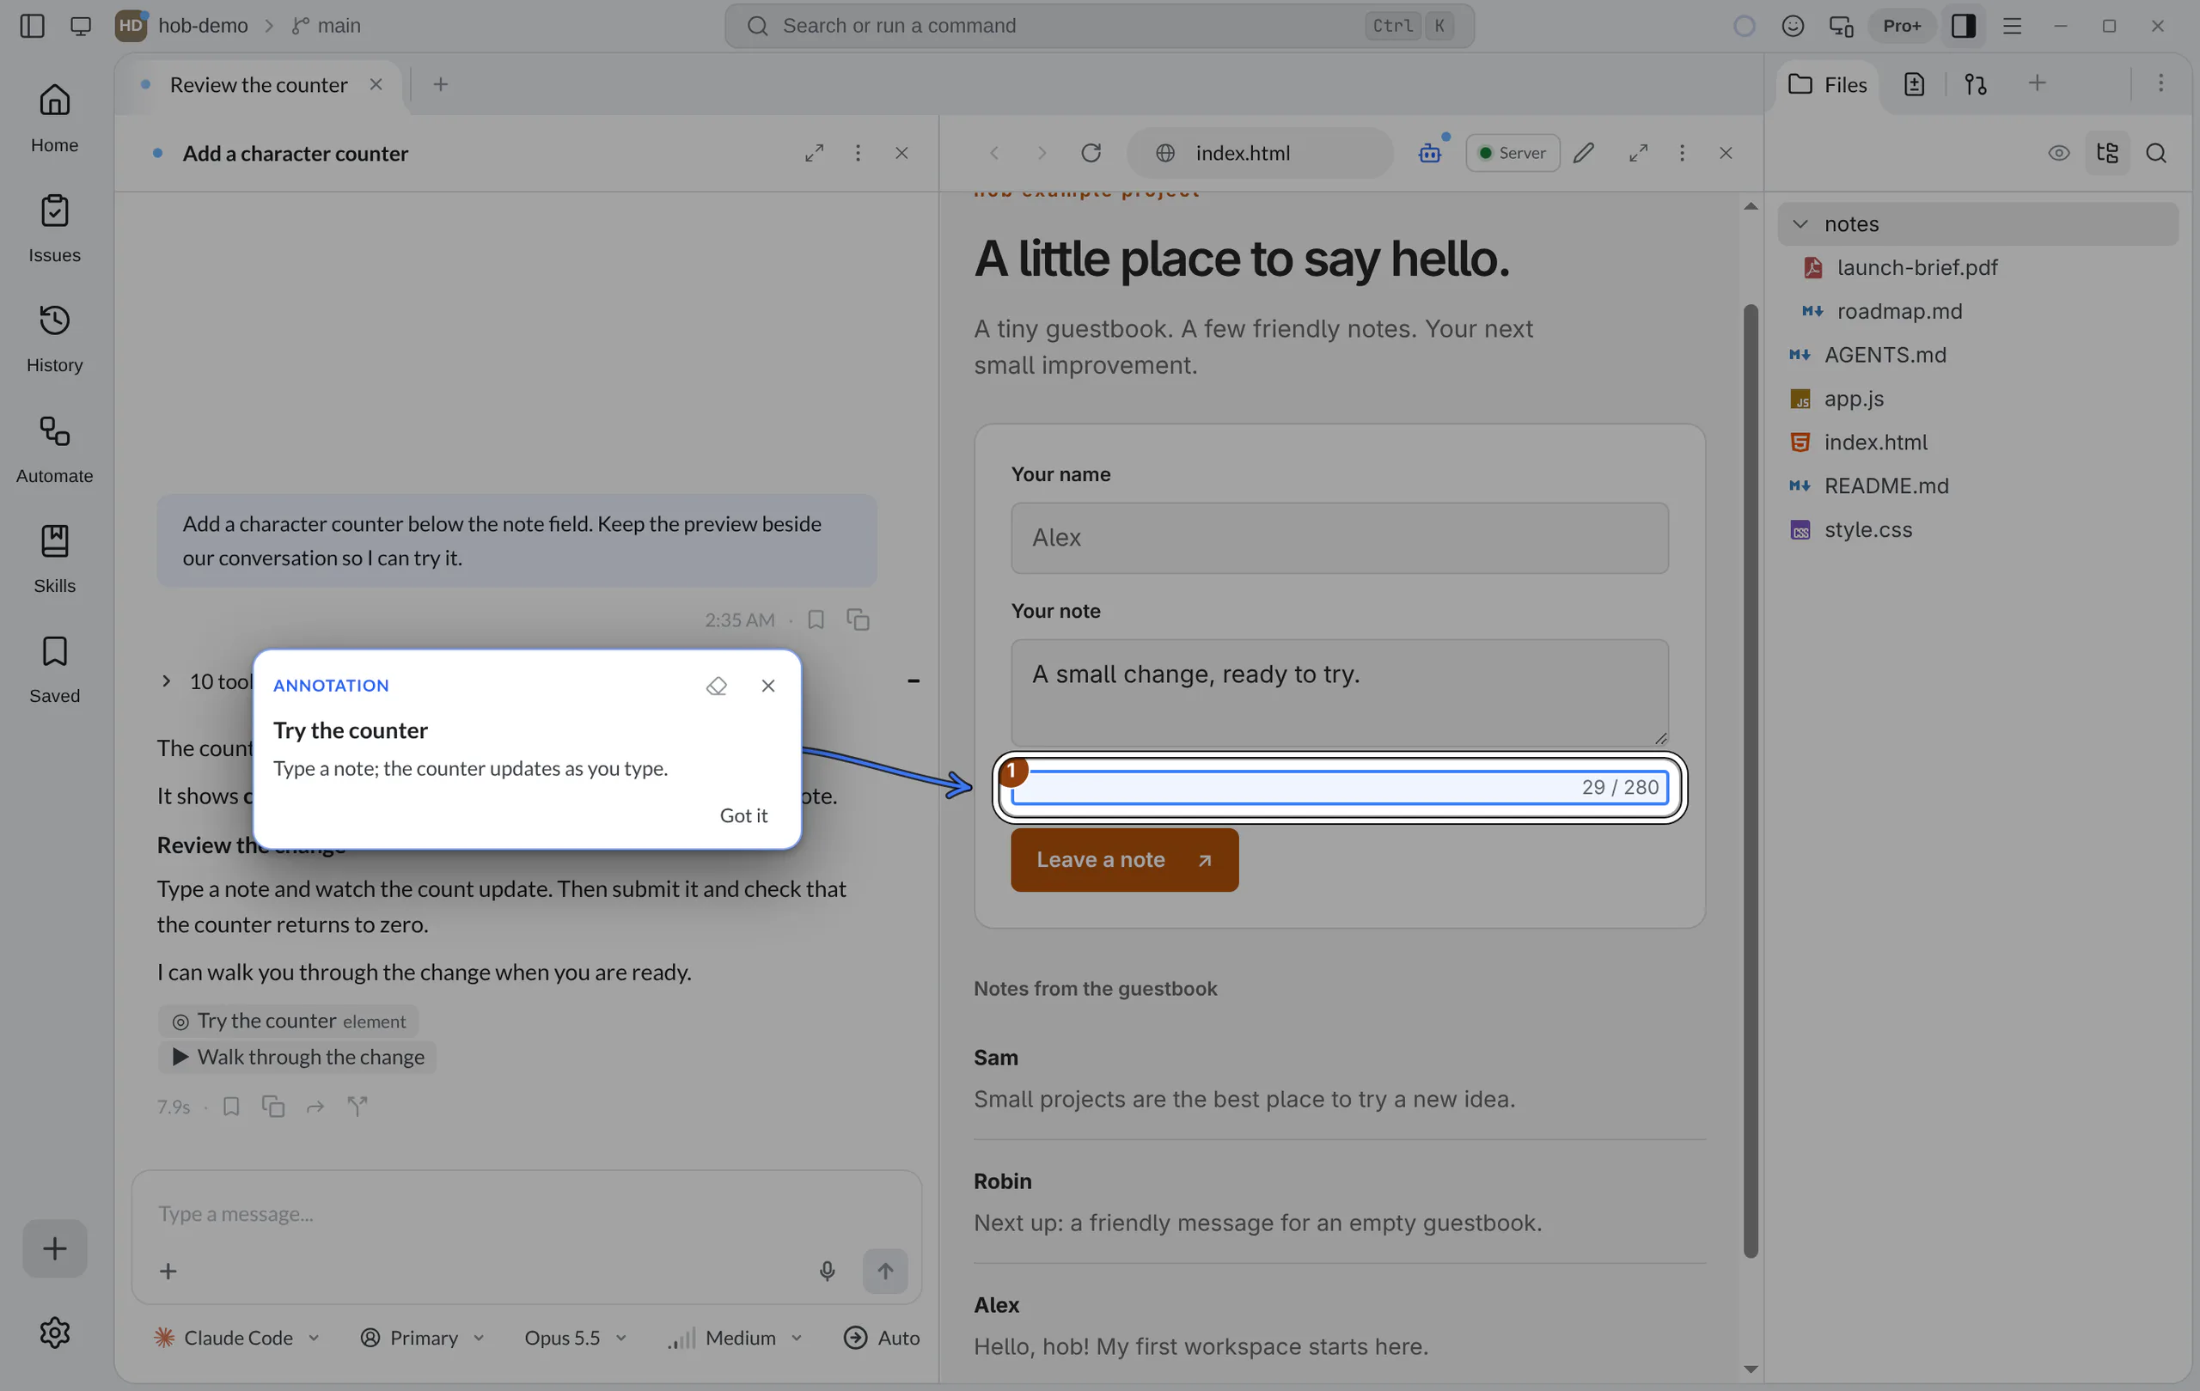Open the Primary profile dropdown
Image resolution: width=2200 pixels, height=1391 pixels.
coord(422,1337)
